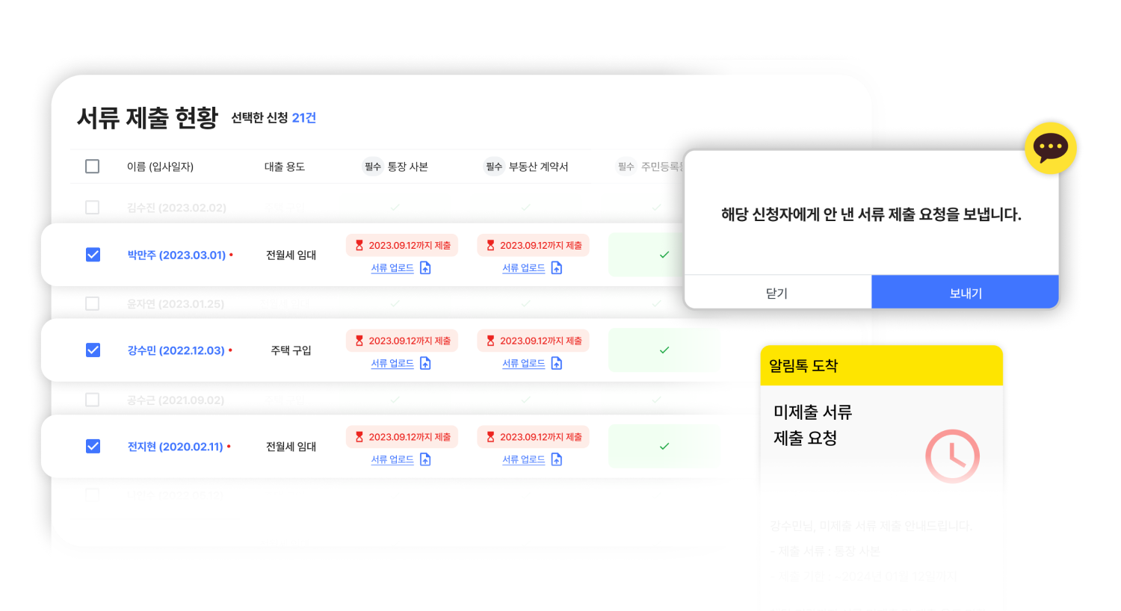Click upload icon for 전지현 부동산 계약서
This screenshot has width=1121, height=611.
point(557,459)
